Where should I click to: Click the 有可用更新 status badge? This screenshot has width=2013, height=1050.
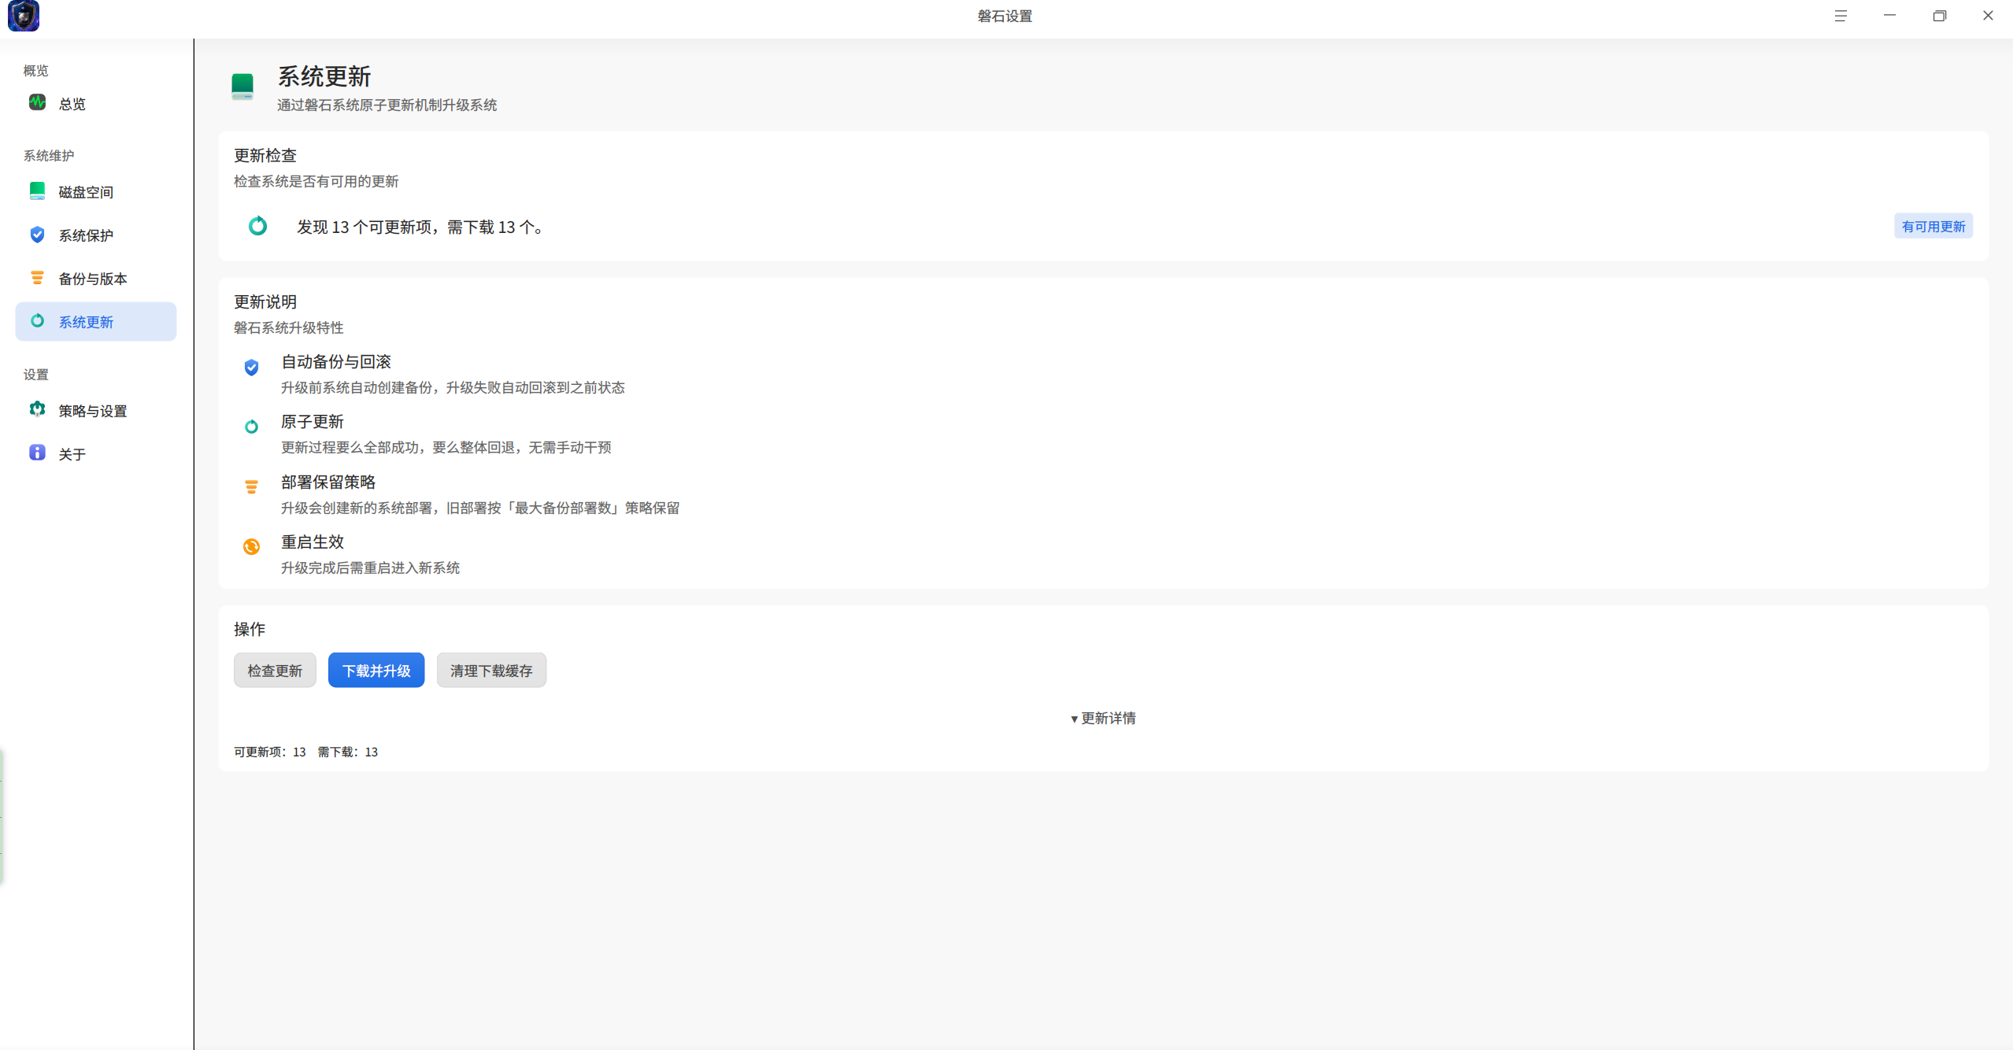pyautogui.click(x=1933, y=226)
